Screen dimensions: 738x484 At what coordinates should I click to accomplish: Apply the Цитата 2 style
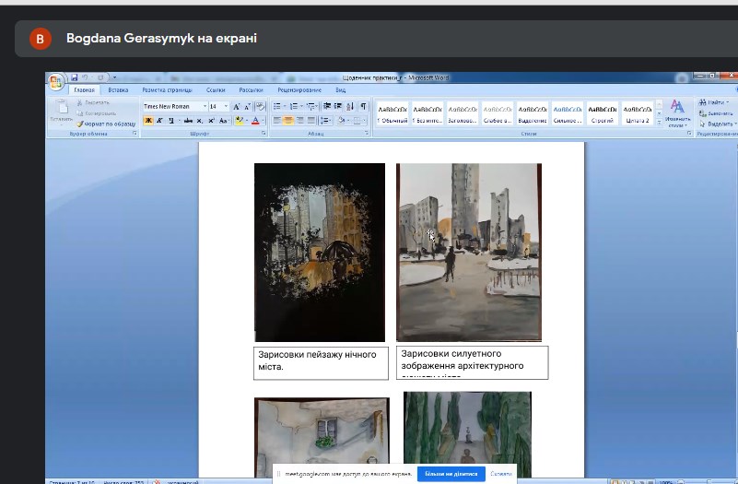click(638, 113)
